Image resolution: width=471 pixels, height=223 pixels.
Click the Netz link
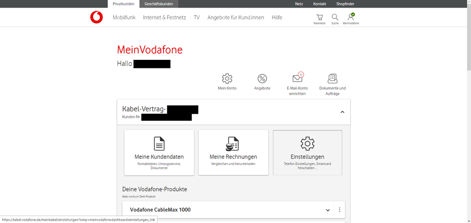(x=299, y=4)
